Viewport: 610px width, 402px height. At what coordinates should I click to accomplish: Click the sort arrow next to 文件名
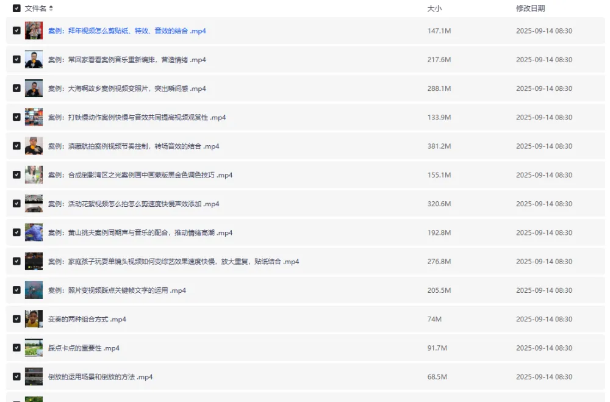pyautogui.click(x=51, y=9)
